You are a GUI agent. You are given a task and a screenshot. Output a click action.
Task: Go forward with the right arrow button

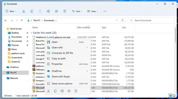coord(12,20)
